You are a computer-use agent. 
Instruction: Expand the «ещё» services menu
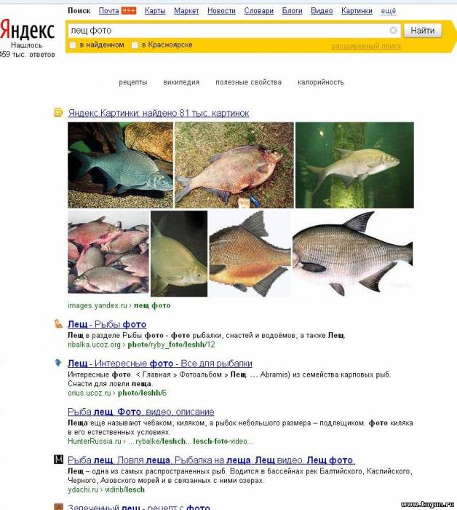(x=388, y=11)
